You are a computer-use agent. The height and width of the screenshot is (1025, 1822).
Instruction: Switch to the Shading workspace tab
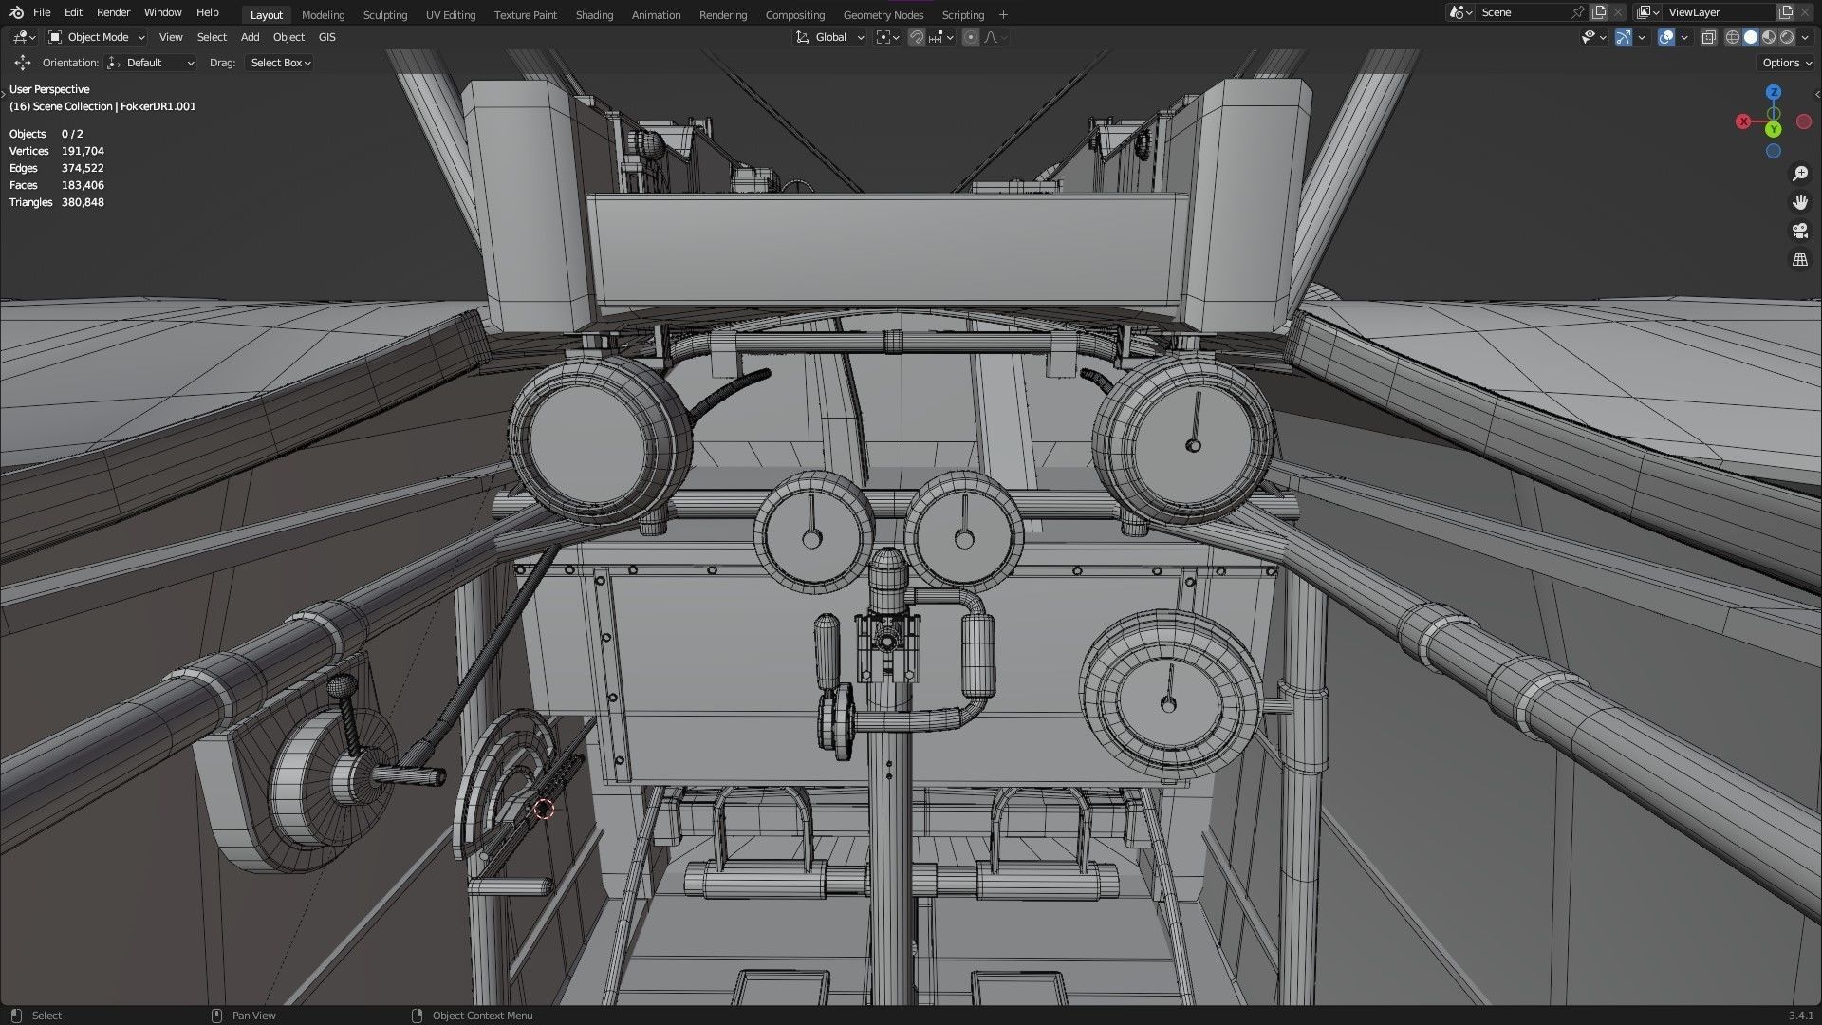(x=594, y=14)
